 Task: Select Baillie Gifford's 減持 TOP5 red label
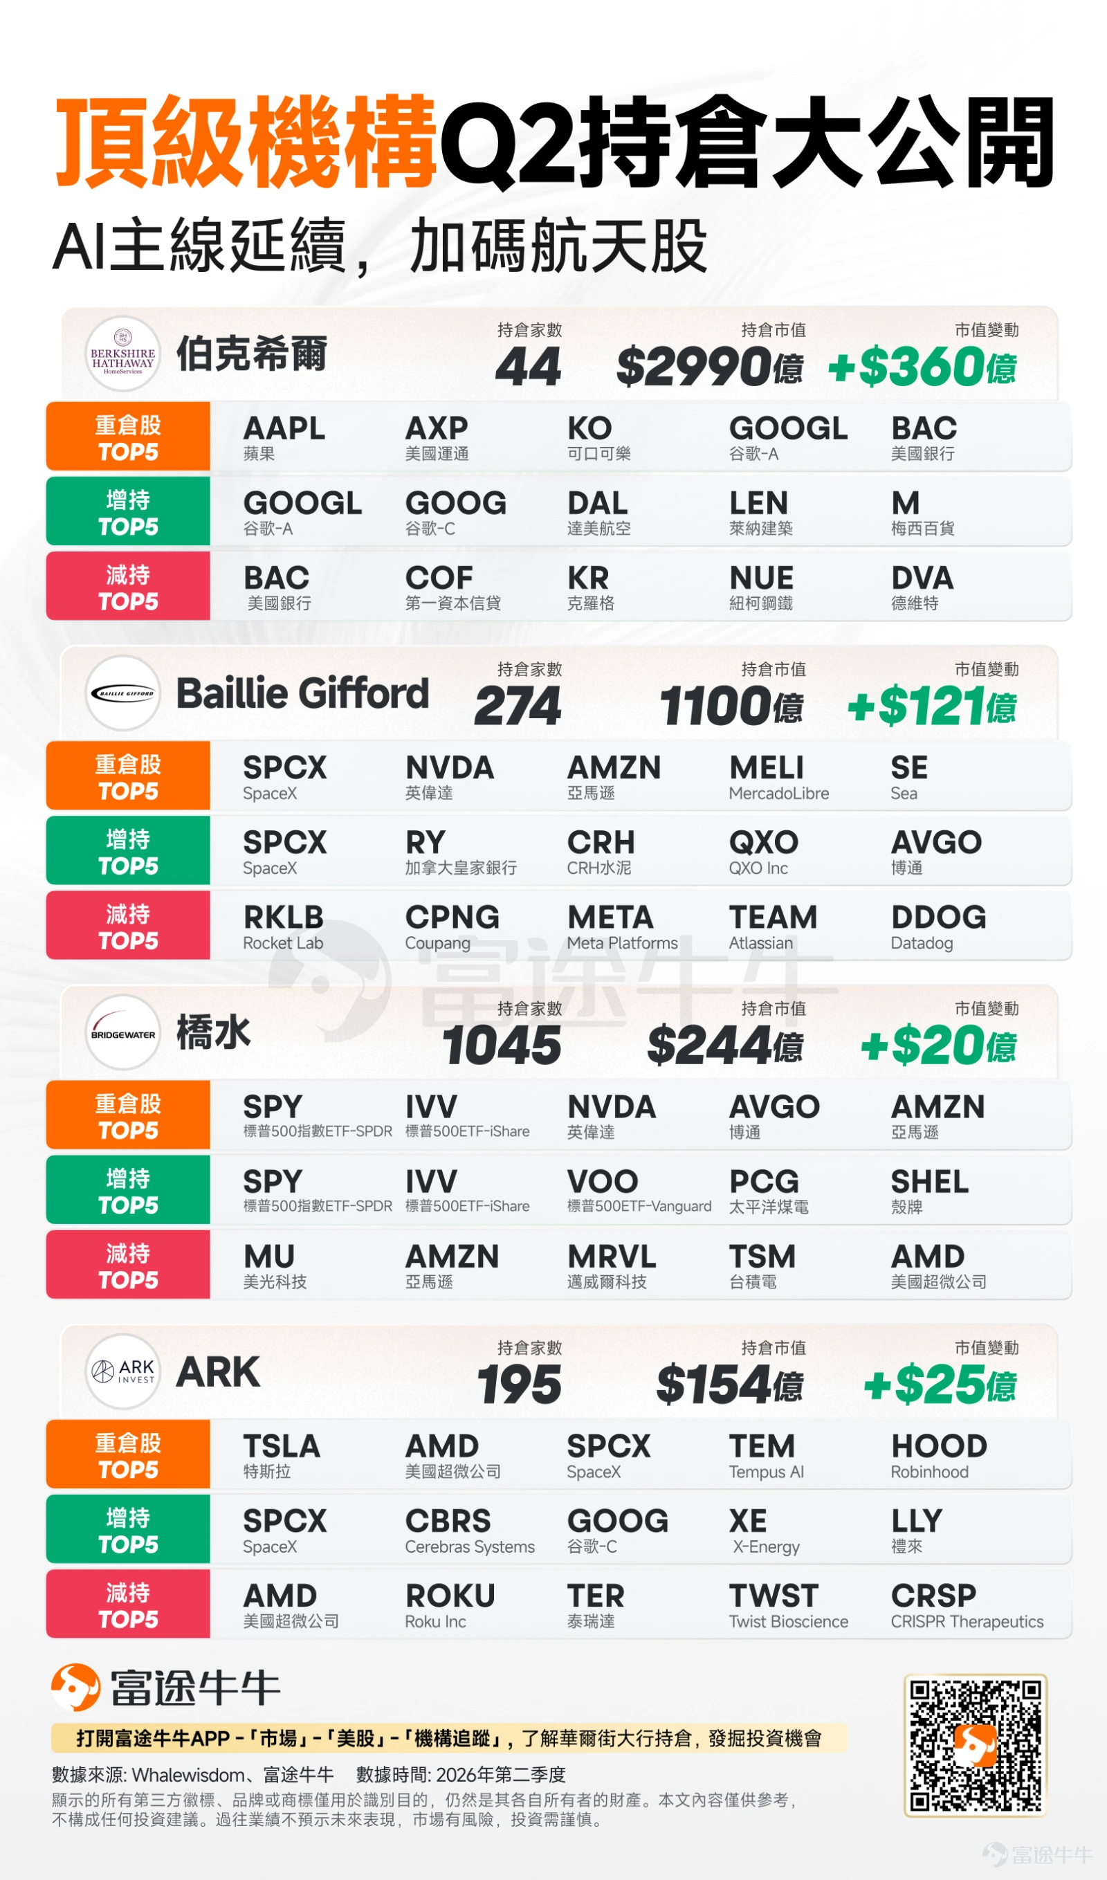[128, 926]
